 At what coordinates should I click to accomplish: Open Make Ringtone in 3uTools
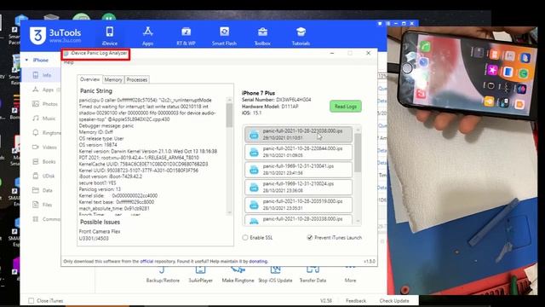pos(238,275)
